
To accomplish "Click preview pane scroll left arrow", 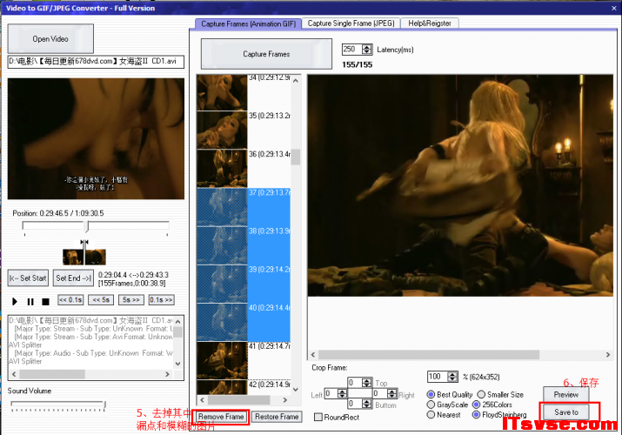I will [313, 354].
